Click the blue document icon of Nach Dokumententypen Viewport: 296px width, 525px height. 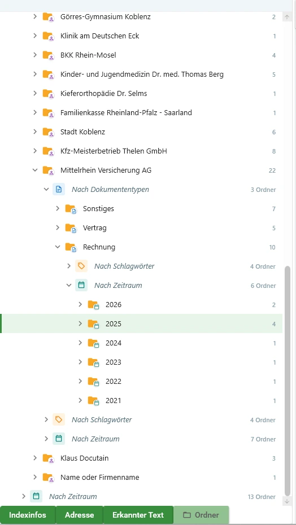pos(59,190)
